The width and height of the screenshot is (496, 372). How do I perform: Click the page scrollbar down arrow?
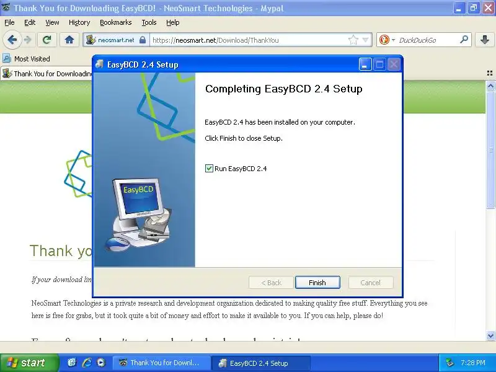tap(490, 335)
